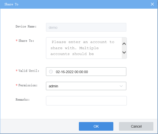This screenshot has height=134, width=158.
Task: Click the Device Name label
Action: pyautogui.click(x=26, y=26)
